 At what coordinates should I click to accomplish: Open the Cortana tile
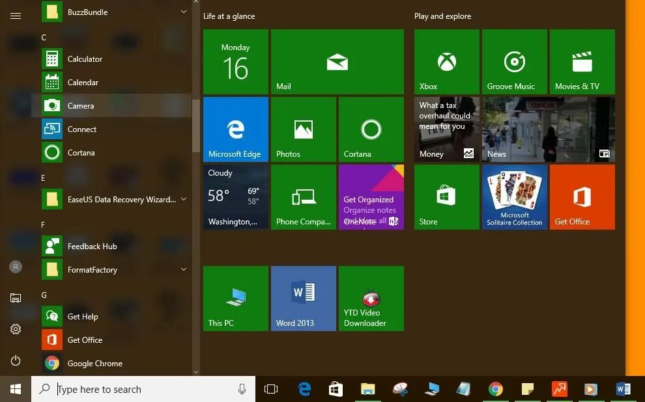pos(371,129)
